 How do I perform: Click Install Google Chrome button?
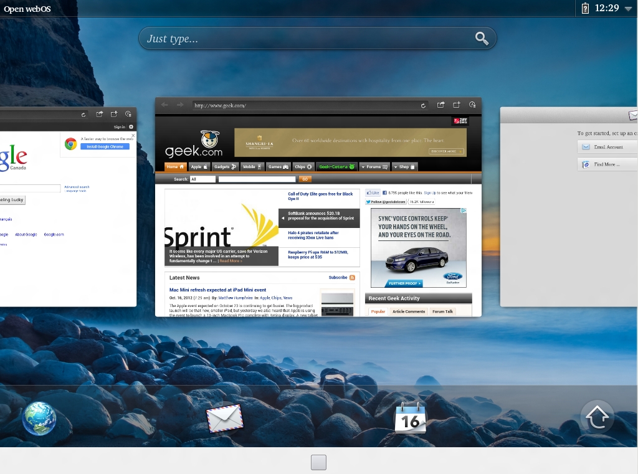(105, 146)
